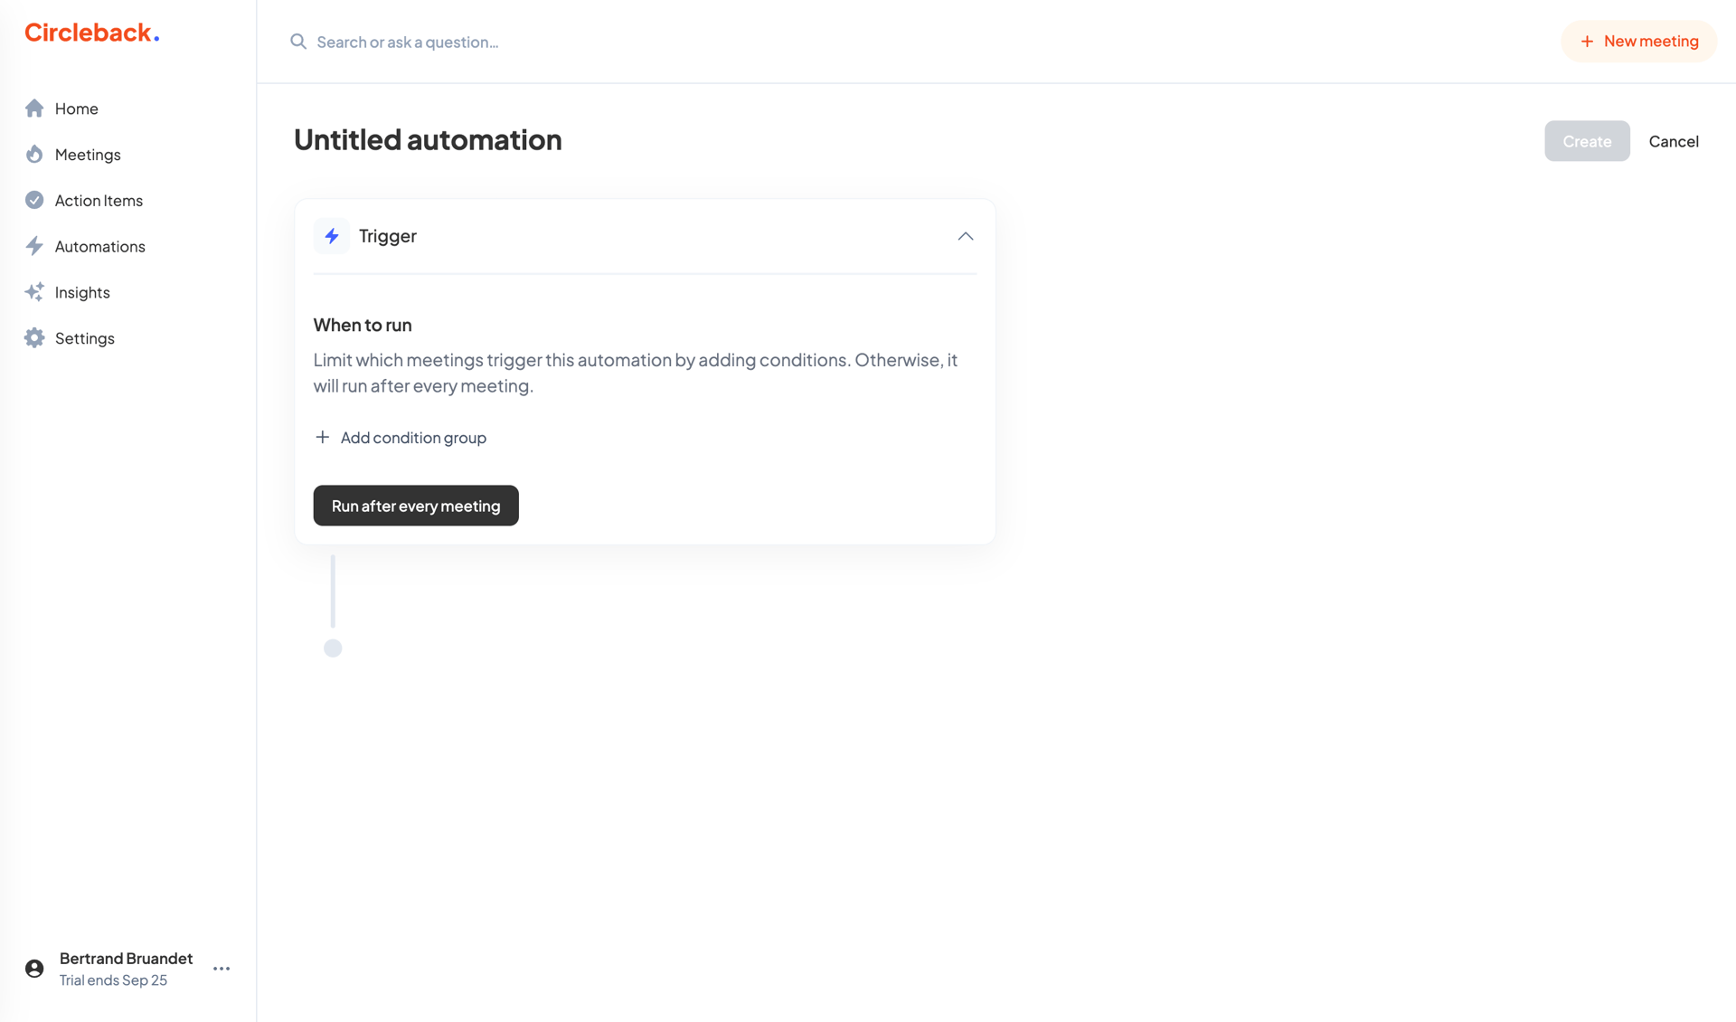Click the Create button
This screenshot has height=1022, width=1736.
[x=1587, y=141]
